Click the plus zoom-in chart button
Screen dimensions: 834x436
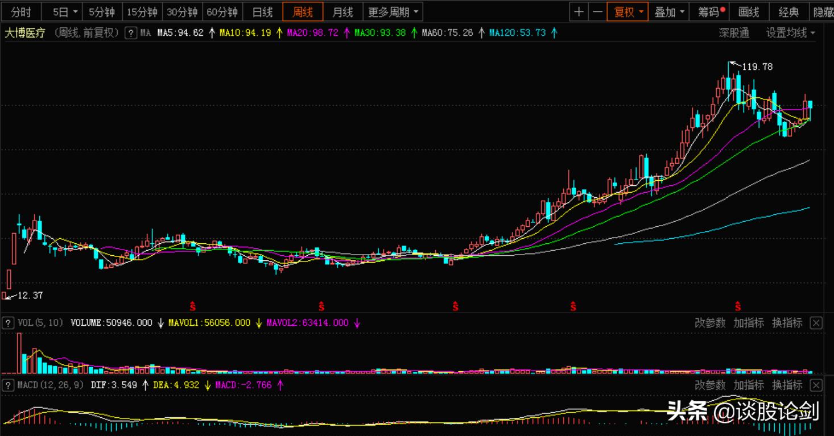pos(579,12)
